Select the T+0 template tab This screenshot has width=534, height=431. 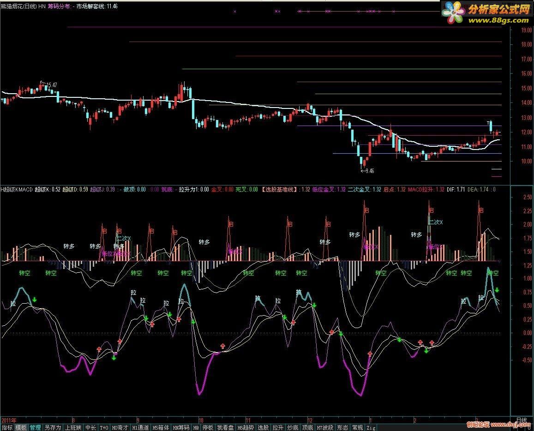(104, 427)
